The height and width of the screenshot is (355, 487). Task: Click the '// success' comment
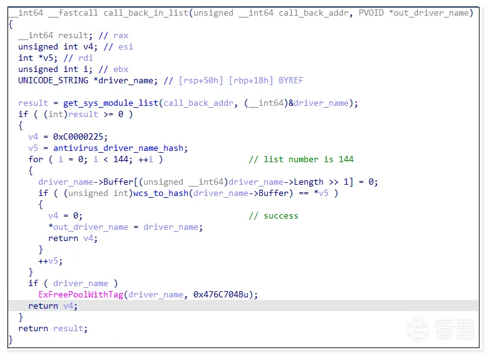coord(274,216)
